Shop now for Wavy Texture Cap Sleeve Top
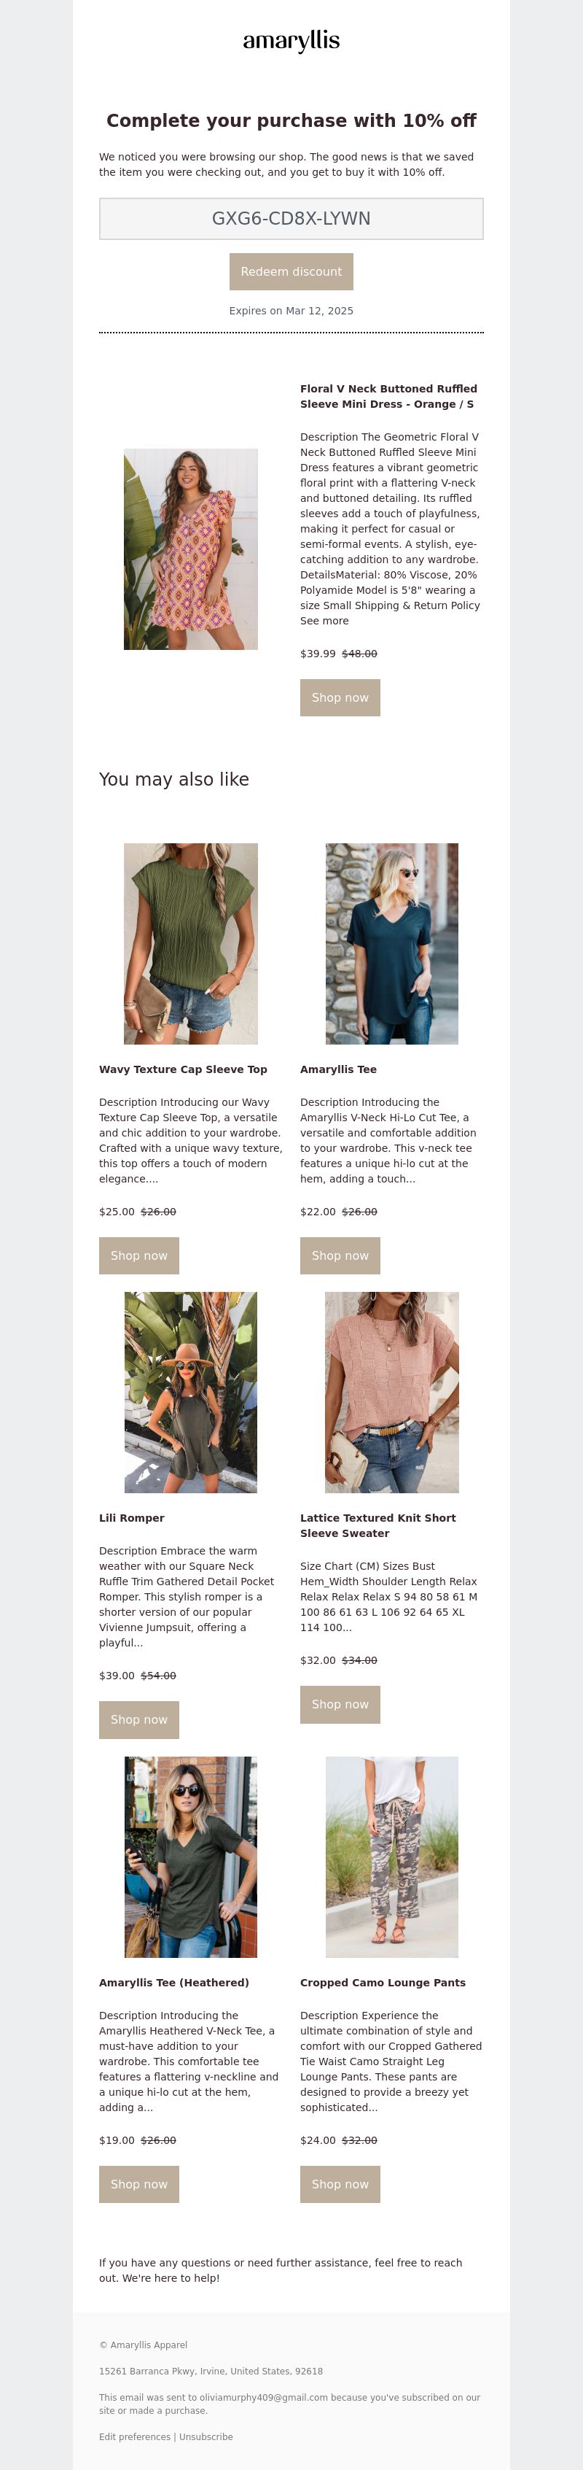Image resolution: width=583 pixels, height=2470 pixels. (138, 1255)
